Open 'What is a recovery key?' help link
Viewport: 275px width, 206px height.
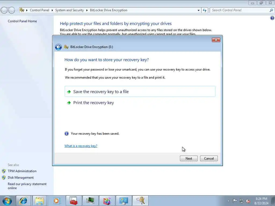(x=81, y=146)
